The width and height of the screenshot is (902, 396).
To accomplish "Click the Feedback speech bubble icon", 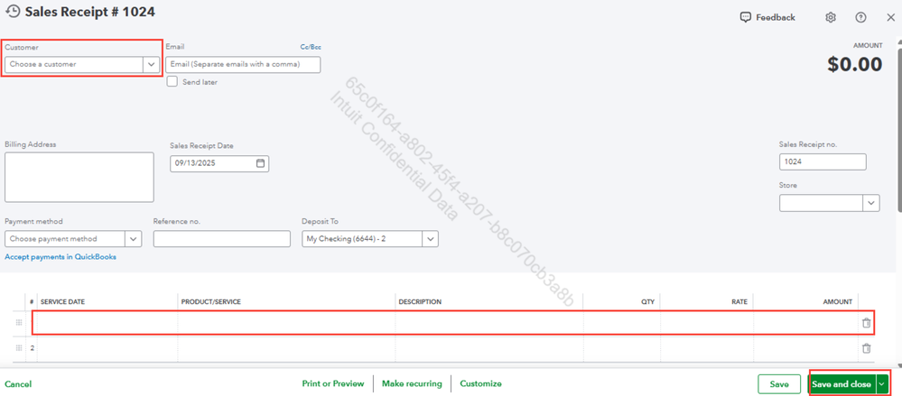I will pyautogui.click(x=746, y=17).
